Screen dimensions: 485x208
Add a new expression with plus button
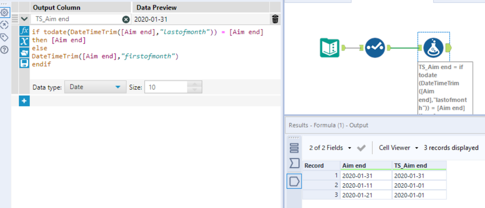(x=24, y=101)
